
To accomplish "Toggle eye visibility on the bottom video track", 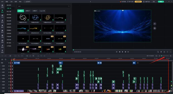I will 9,91.
